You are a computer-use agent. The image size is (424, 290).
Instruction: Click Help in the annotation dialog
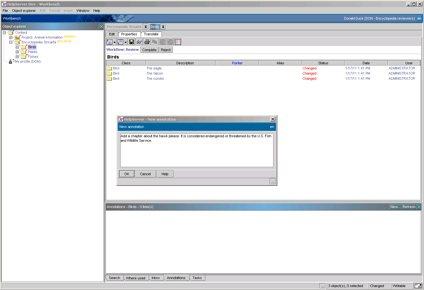tap(165, 174)
